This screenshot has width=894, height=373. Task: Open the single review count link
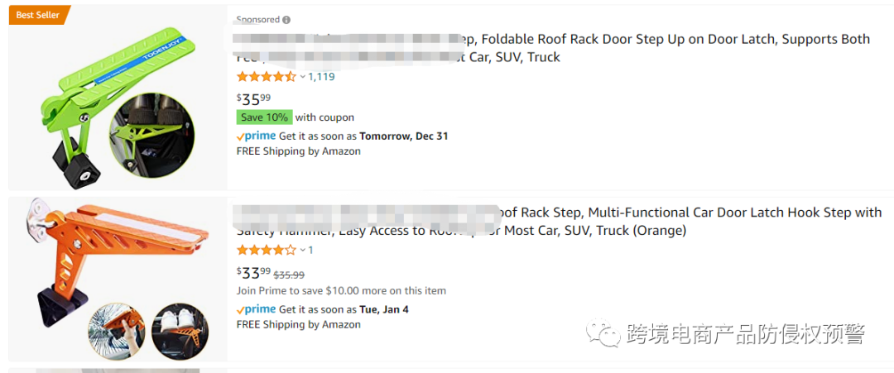(x=310, y=250)
